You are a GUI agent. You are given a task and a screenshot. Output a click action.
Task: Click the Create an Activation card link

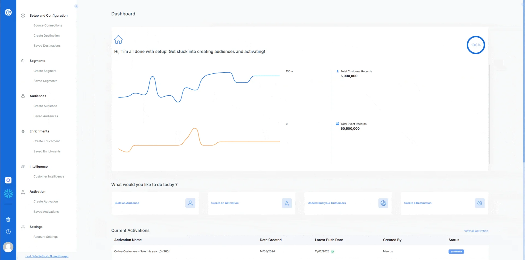(225, 203)
